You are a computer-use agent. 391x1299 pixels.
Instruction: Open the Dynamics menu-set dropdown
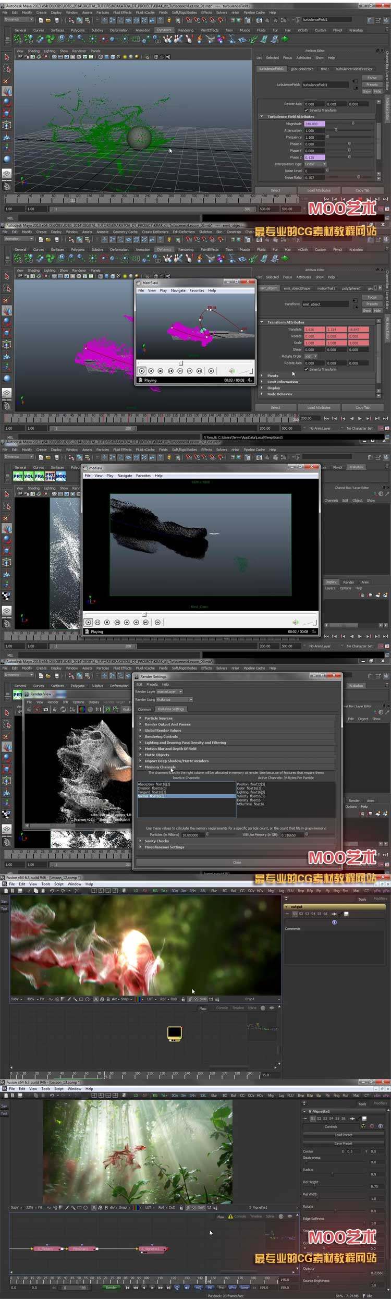coord(18,19)
